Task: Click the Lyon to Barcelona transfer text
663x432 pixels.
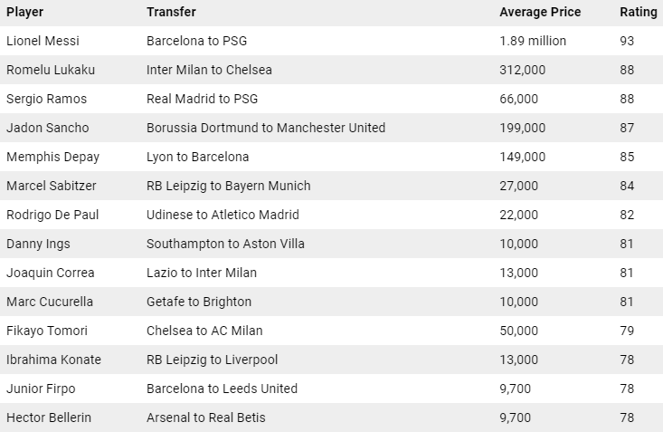Action: 197,157
